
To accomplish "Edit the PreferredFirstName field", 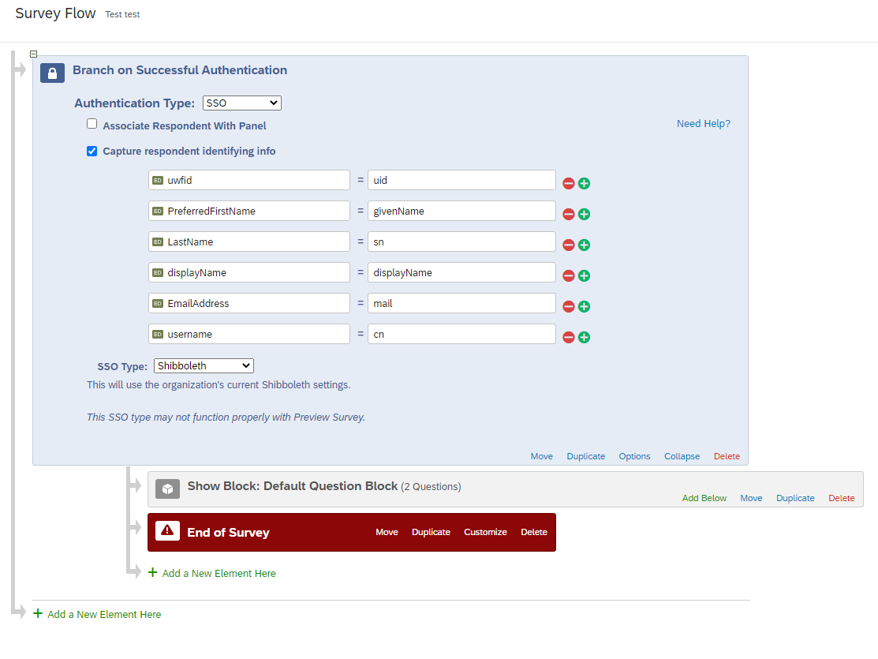I will [249, 212].
